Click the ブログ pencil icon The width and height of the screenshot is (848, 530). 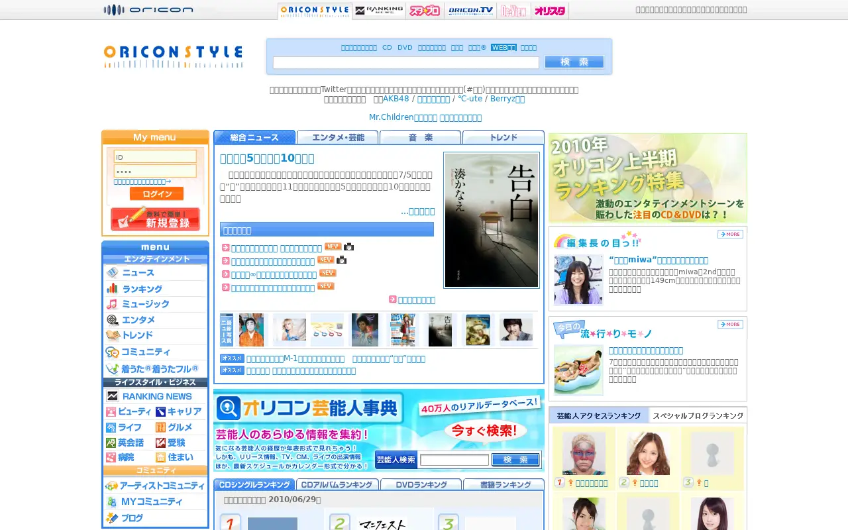(113, 518)
